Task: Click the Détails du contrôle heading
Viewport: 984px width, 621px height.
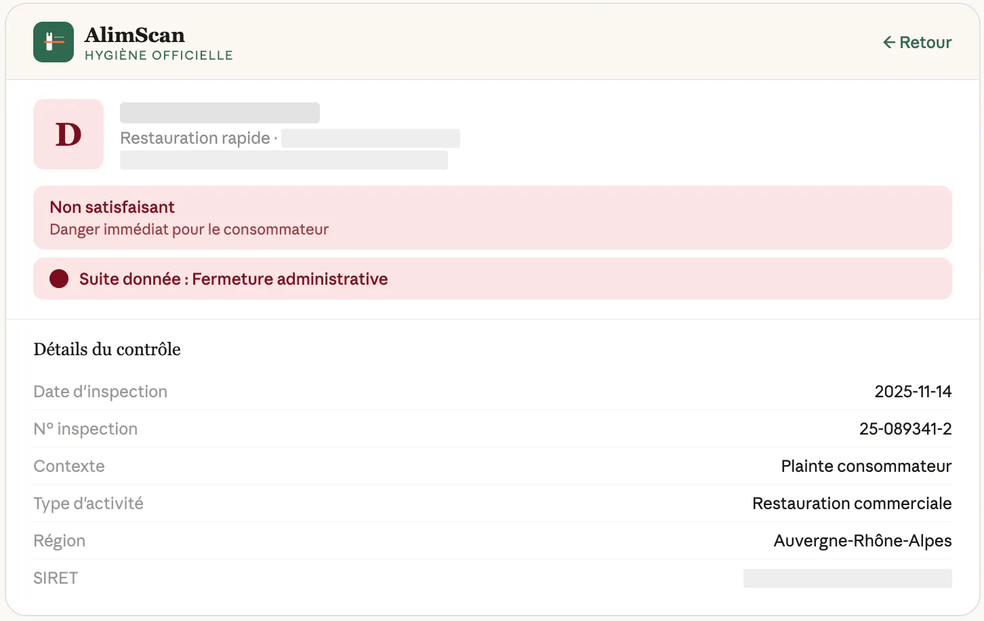Action: (x=107, y=349)
